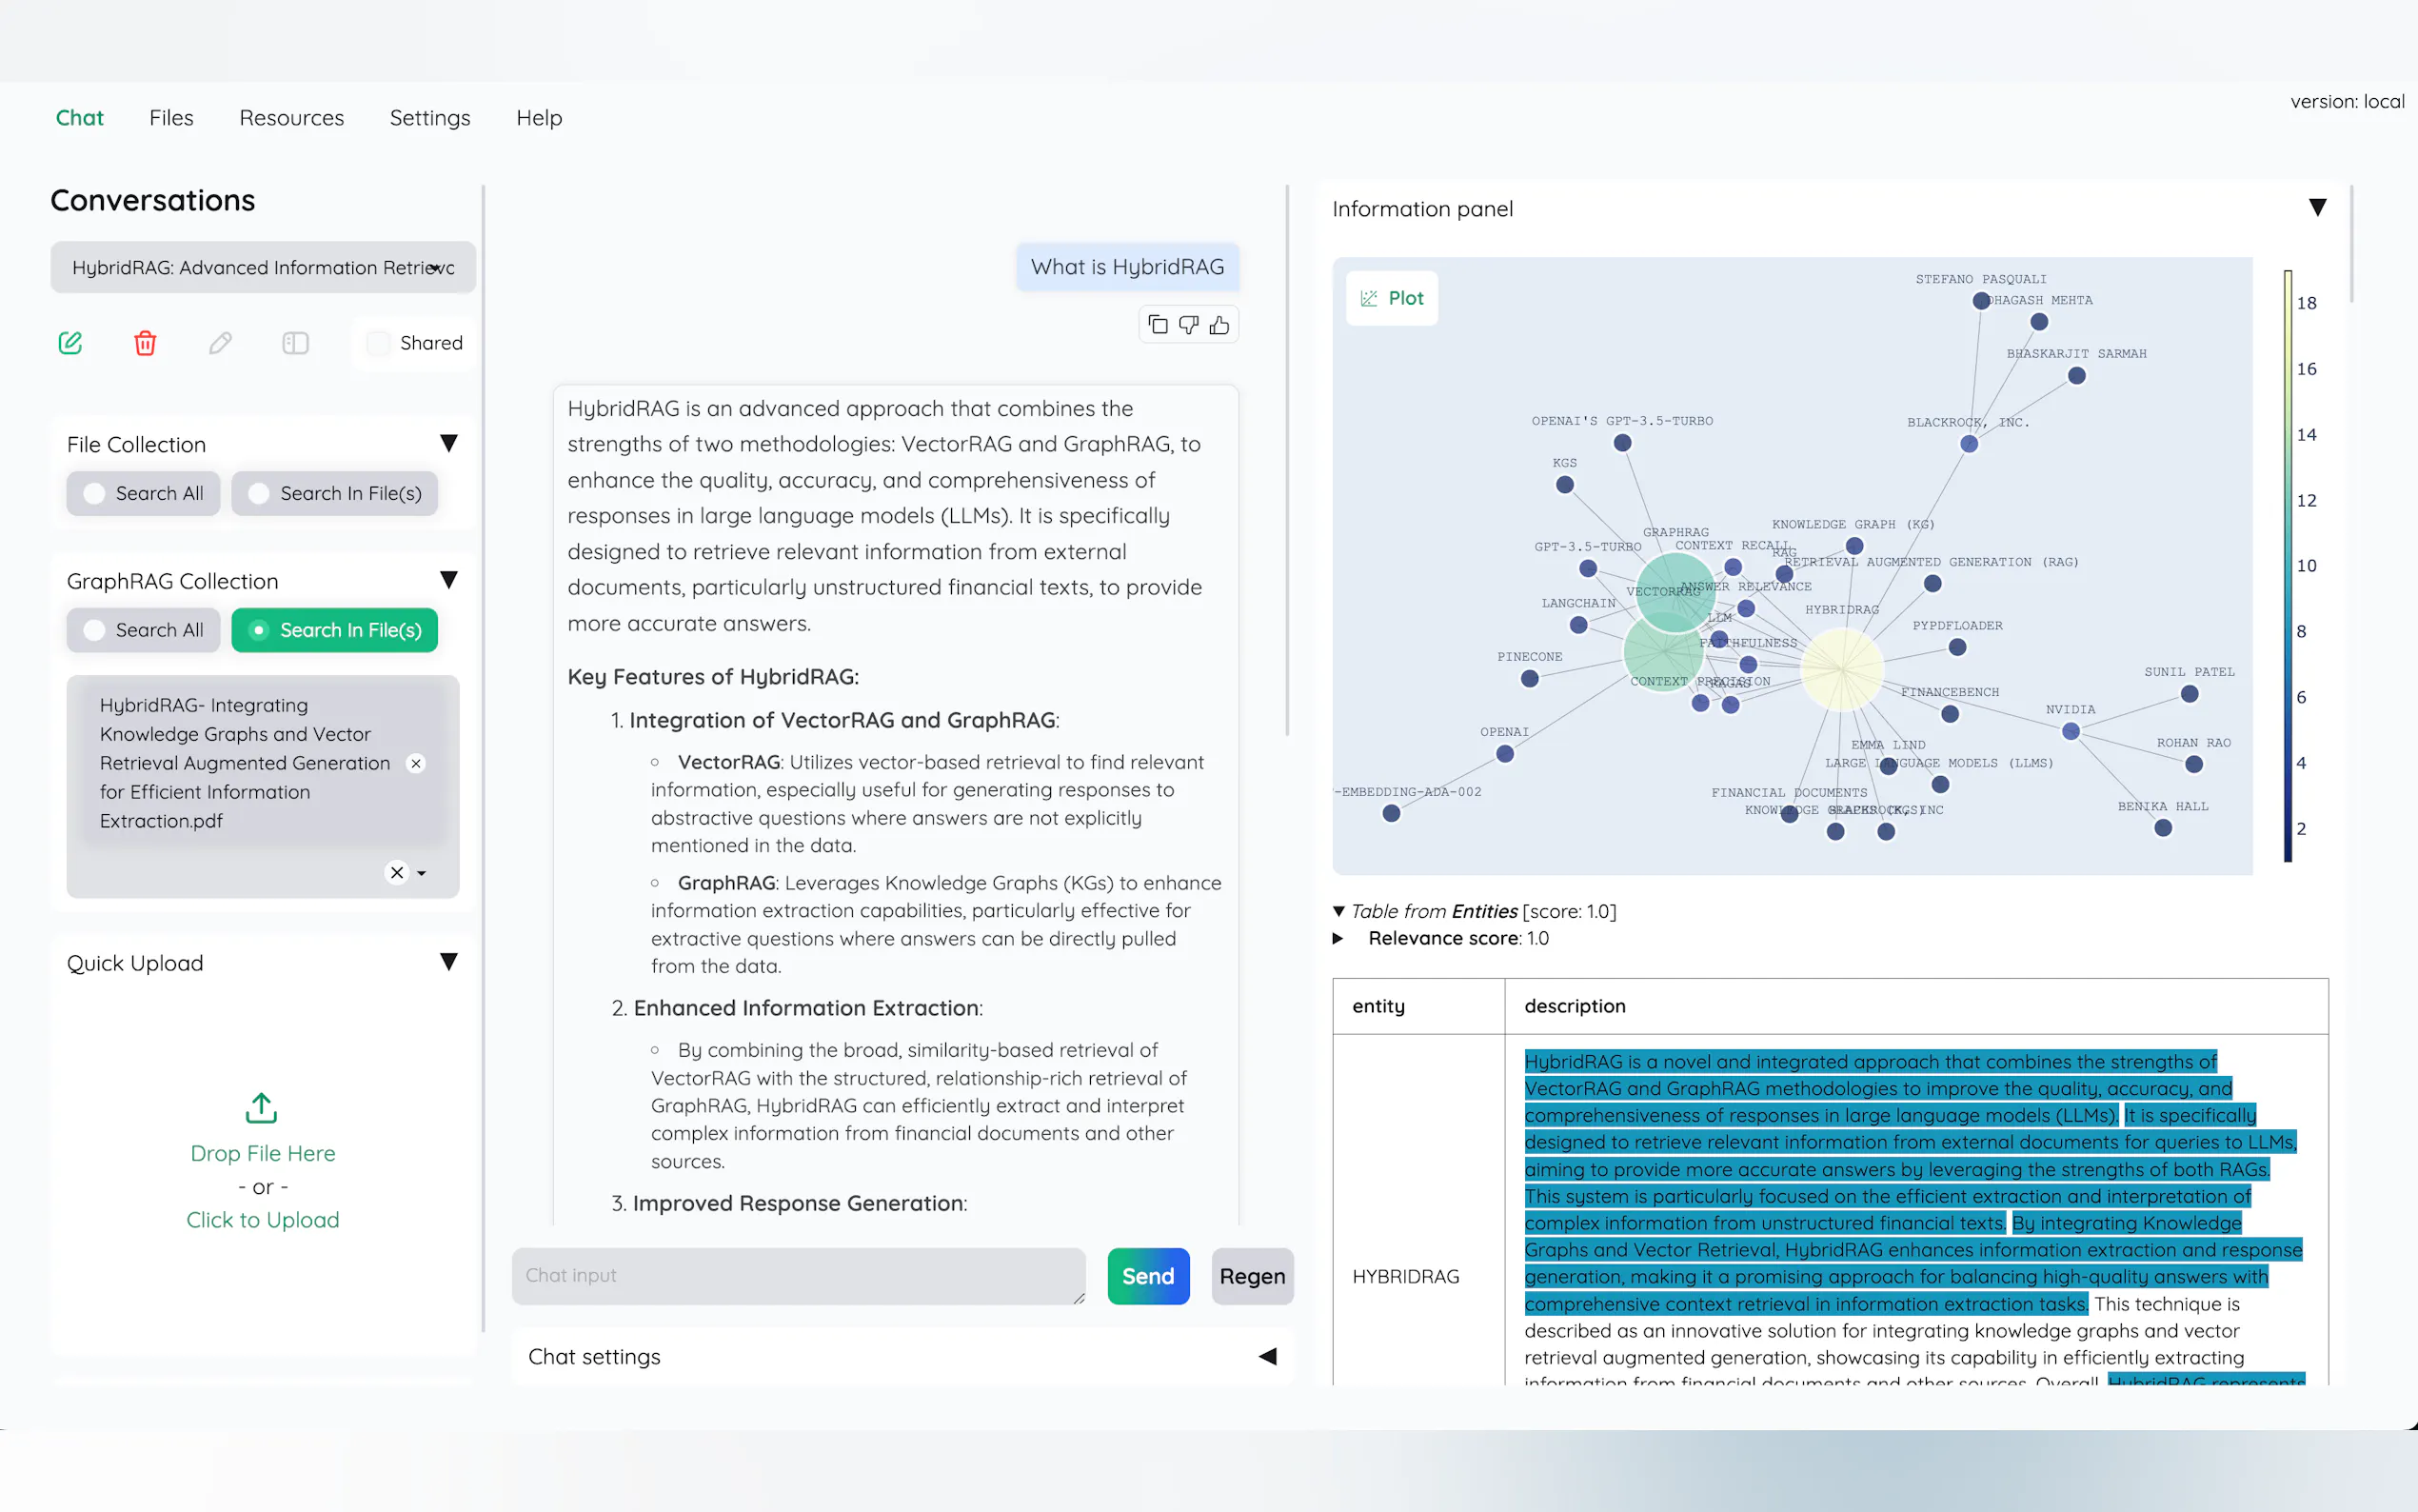This screenshot has width=2418, height=1512.
Task: Click the new conversation icon
Action: pos(70,343)
